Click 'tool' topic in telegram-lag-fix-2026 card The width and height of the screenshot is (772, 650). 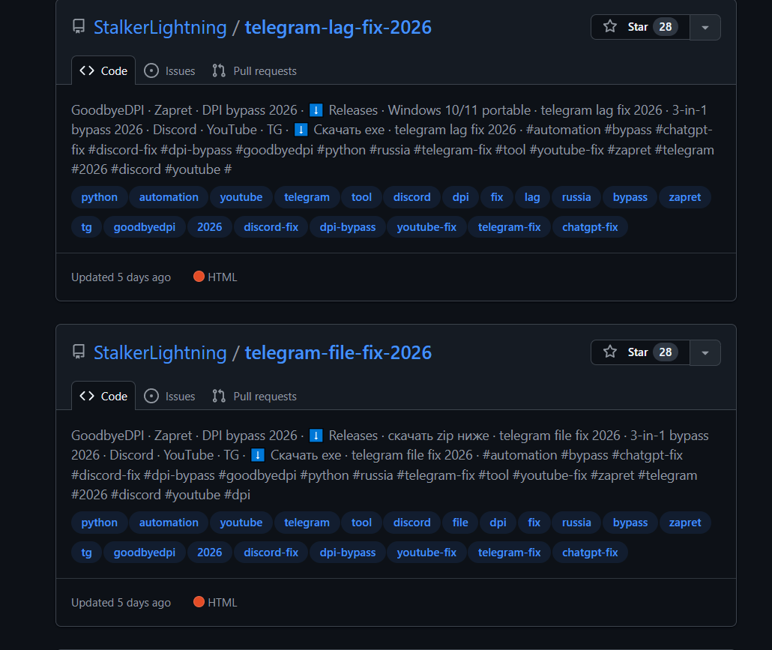tap(361, 197)
